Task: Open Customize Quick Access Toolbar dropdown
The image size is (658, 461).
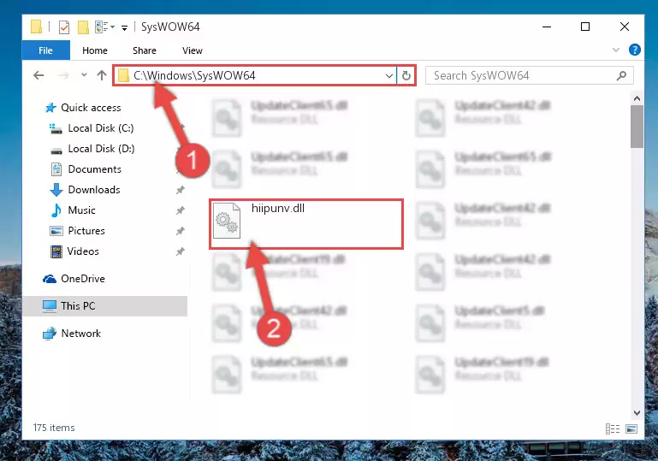Action: [124, 28]
